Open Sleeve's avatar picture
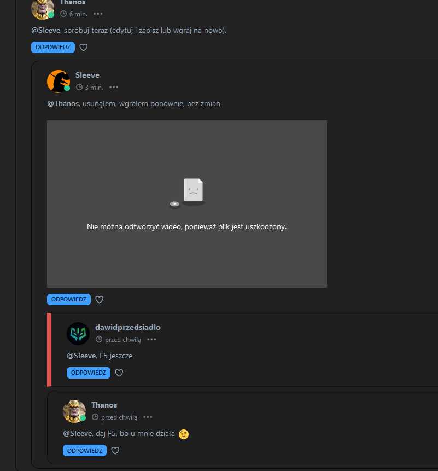Screen dimensions: 438x471 tap(59, 81)
